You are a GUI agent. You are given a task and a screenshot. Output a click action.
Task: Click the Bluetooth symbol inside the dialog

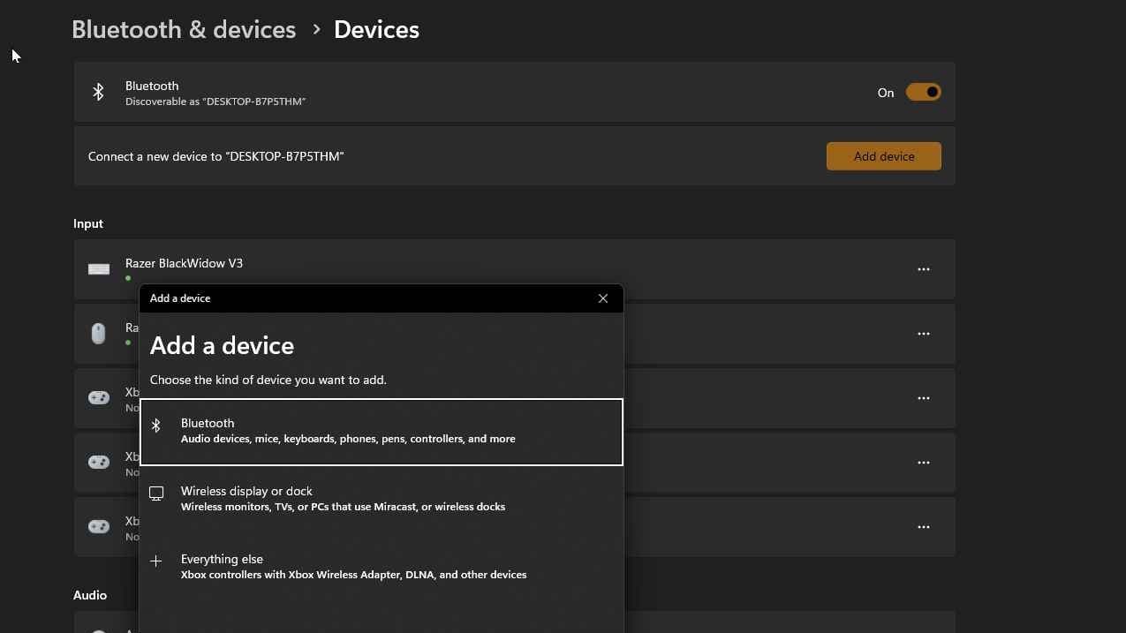point(156,426)
